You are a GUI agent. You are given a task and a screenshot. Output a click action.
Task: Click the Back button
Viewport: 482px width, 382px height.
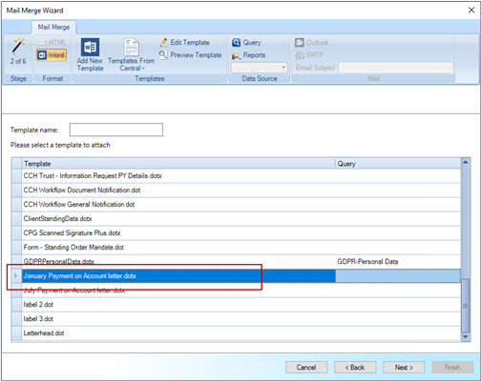pos(355,368)
